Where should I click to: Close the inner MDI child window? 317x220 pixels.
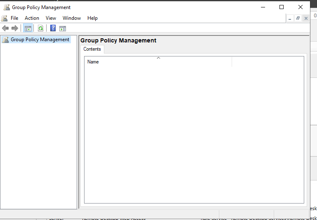(306, 19)
